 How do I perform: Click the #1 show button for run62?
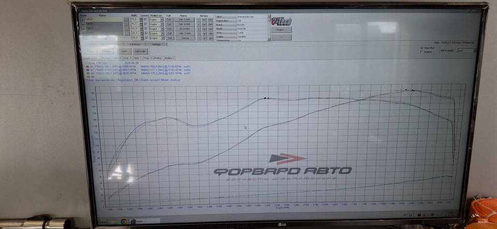pyautogui.click(x=83, y=19)
